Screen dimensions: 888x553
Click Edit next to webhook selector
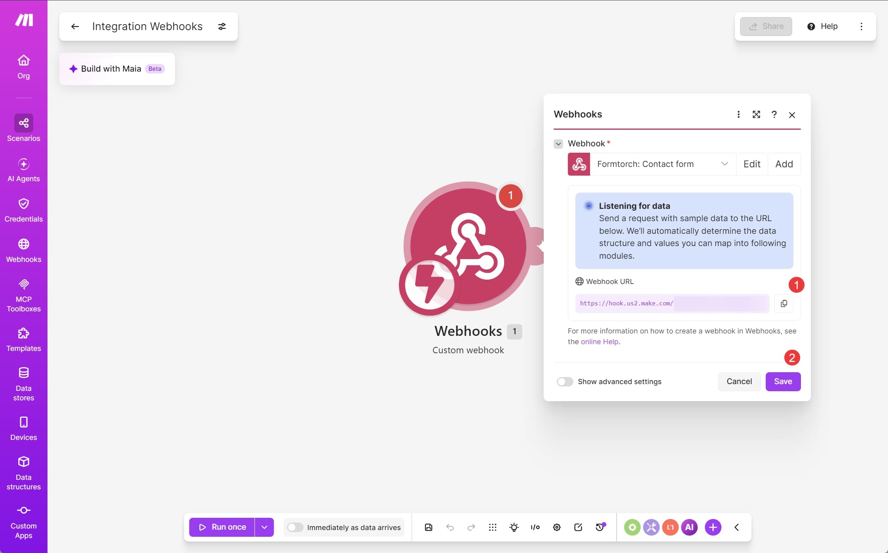pos(752,164)
